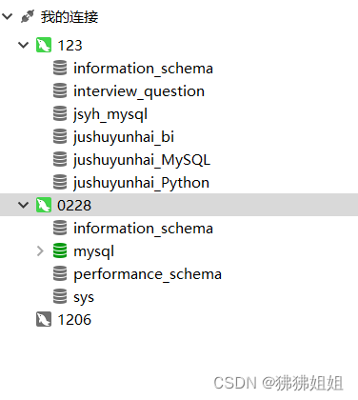Click the gray MySQL icon beside 1206

click(44, 319)
